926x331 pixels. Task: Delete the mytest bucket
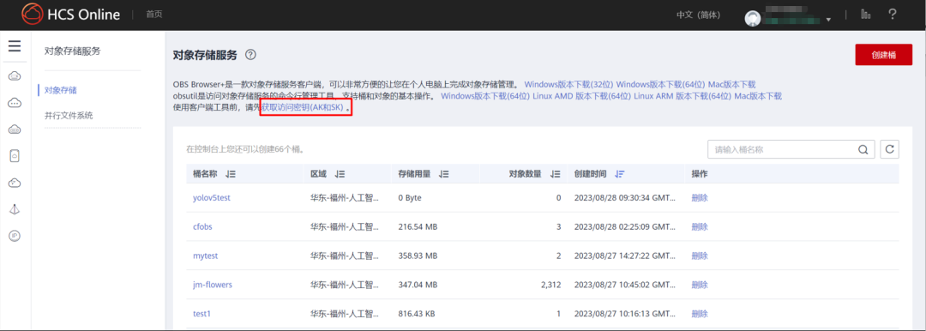coord(700,256)
